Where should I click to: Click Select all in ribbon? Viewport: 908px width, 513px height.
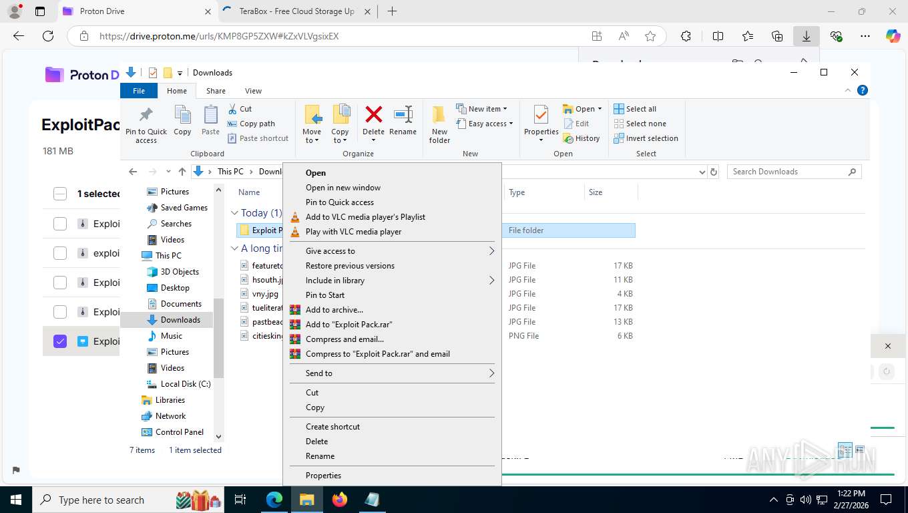click(635, 109)
